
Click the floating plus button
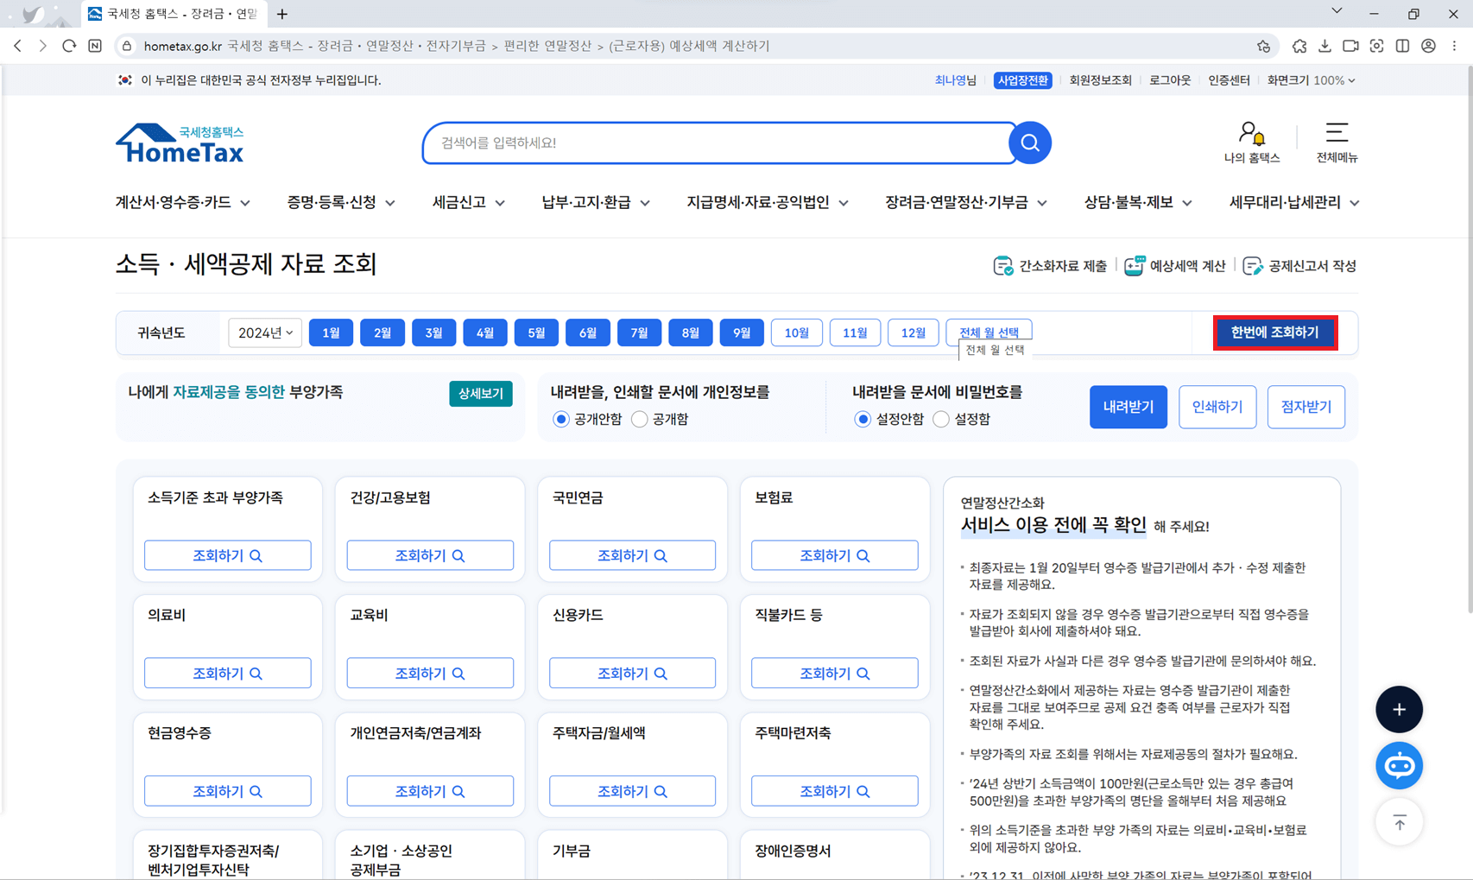[x=1399, y=709]
